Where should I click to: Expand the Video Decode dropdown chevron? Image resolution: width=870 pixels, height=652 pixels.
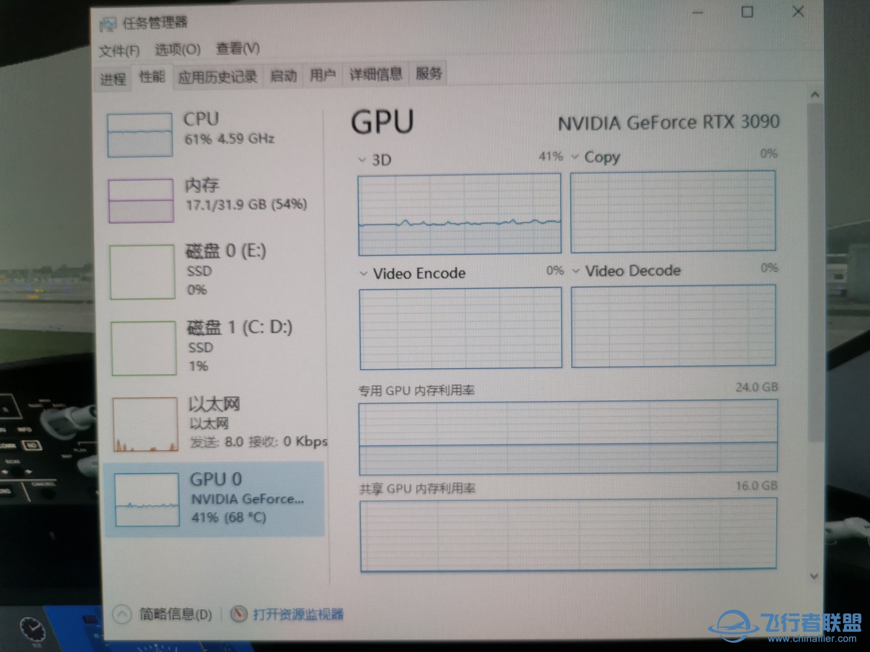click(576, 271)
